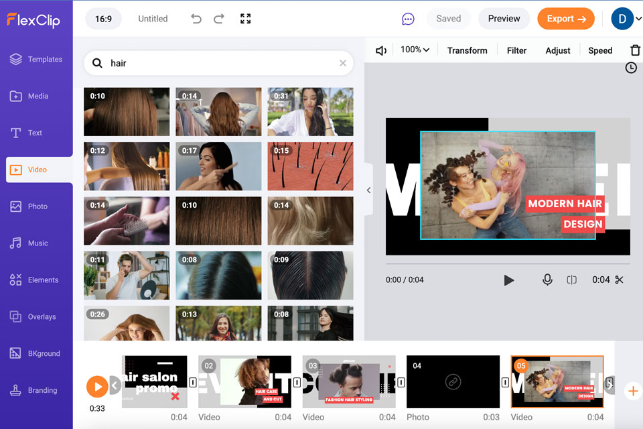Click the redo arrow icon
This screenshot has height=429, width=643.
pos(219,19)
